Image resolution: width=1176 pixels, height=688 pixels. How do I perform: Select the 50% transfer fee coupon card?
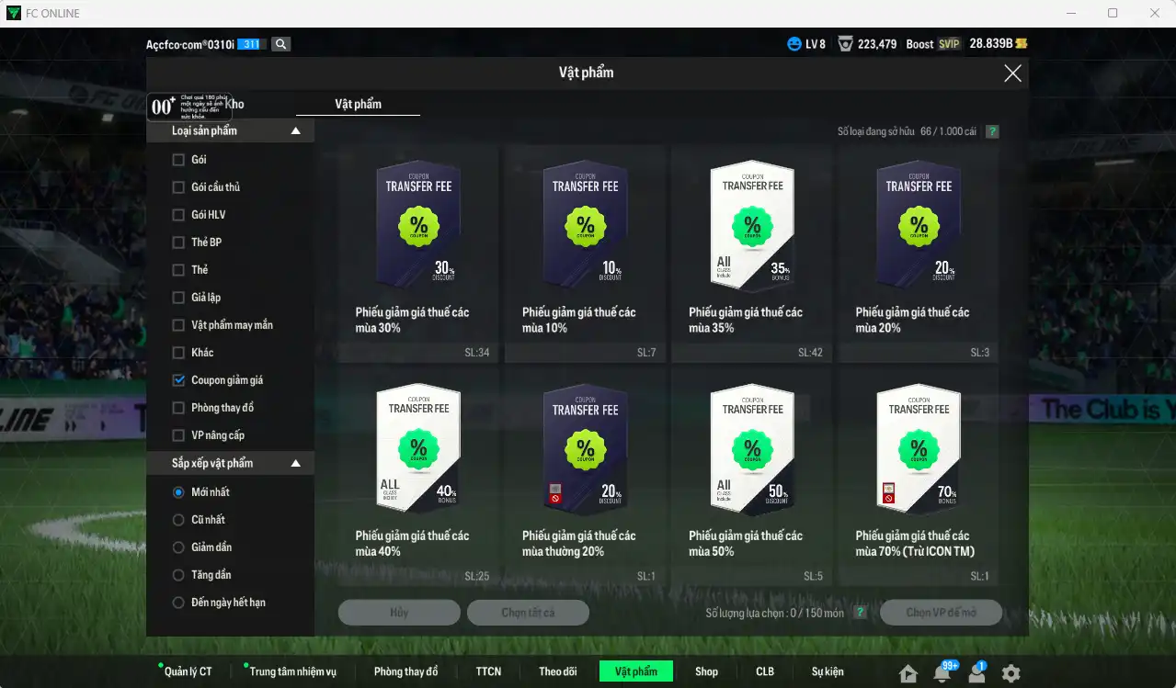click(x=752, y=477)
